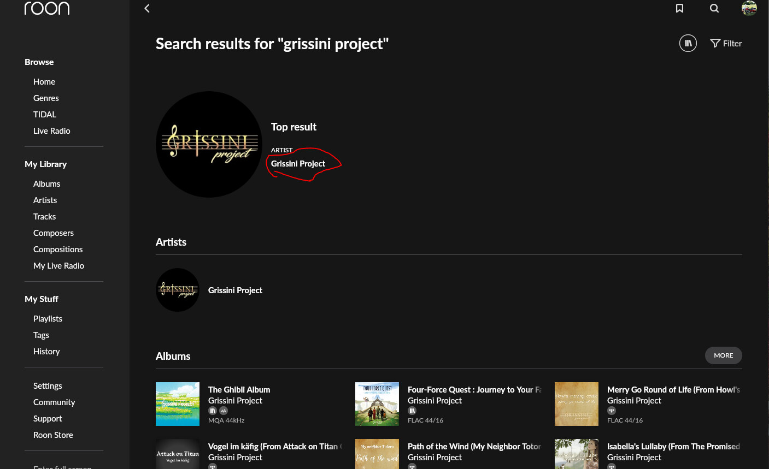The width and height of the screenshot is (769, 469).
Task: Open Four-Force Quest album title
Action: [x=474, y=390]
